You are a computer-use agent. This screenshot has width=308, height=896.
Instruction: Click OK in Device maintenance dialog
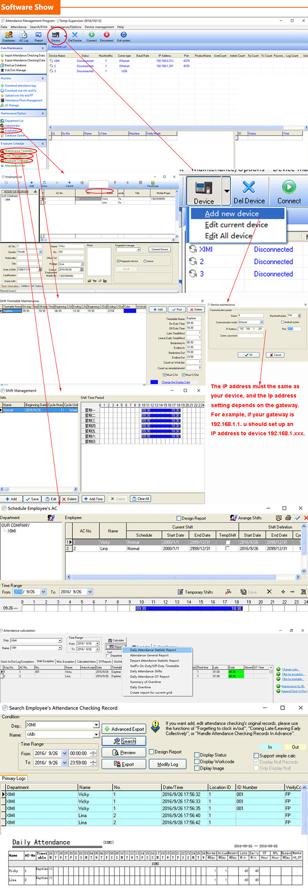(x=249, y=355)
